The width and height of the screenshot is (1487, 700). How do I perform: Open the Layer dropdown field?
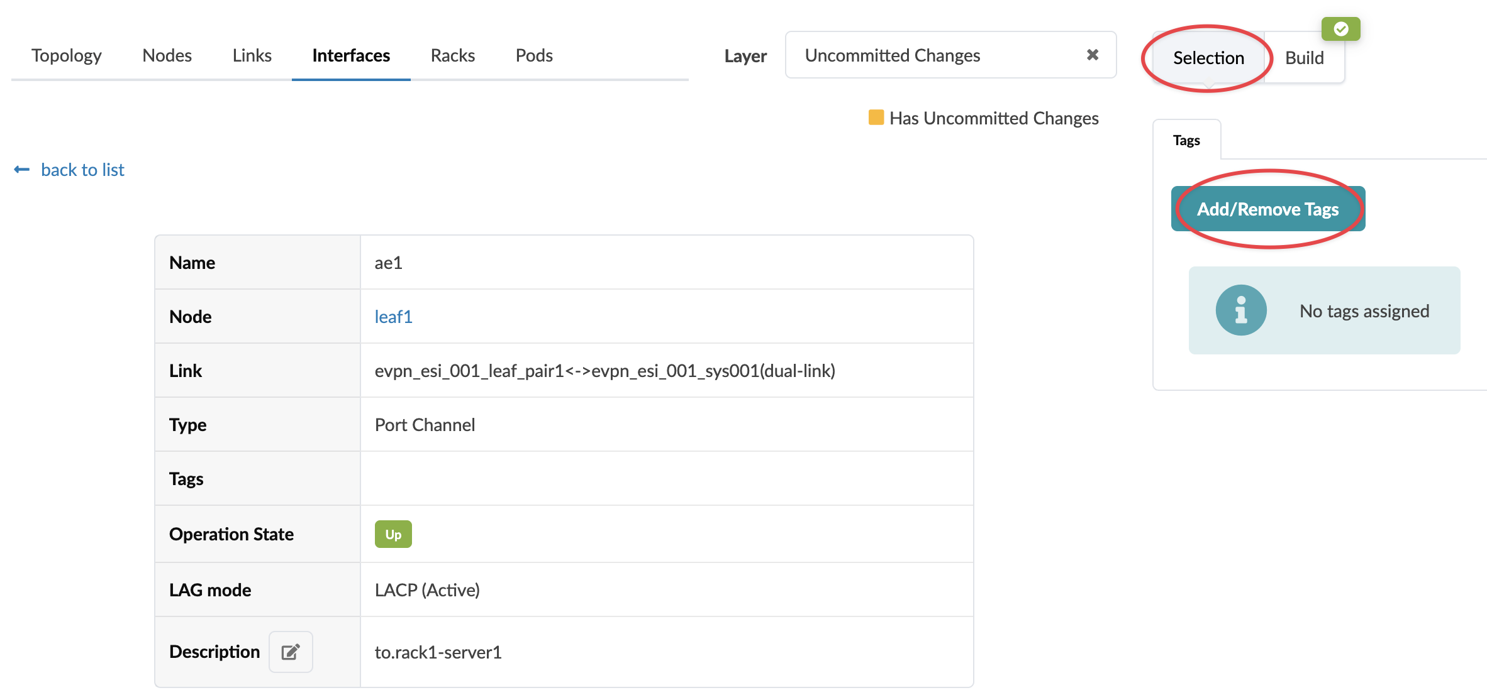(937, 55)
